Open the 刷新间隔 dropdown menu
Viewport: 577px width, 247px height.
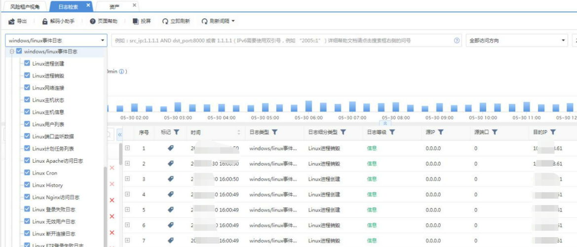[219, 22]
